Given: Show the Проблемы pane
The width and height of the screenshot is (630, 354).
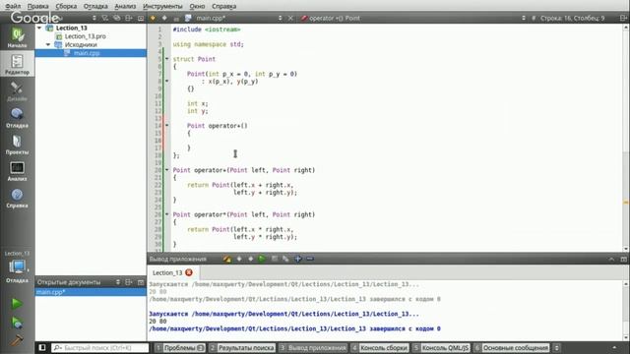Looking at the screenshot, I should click(179, 347).
